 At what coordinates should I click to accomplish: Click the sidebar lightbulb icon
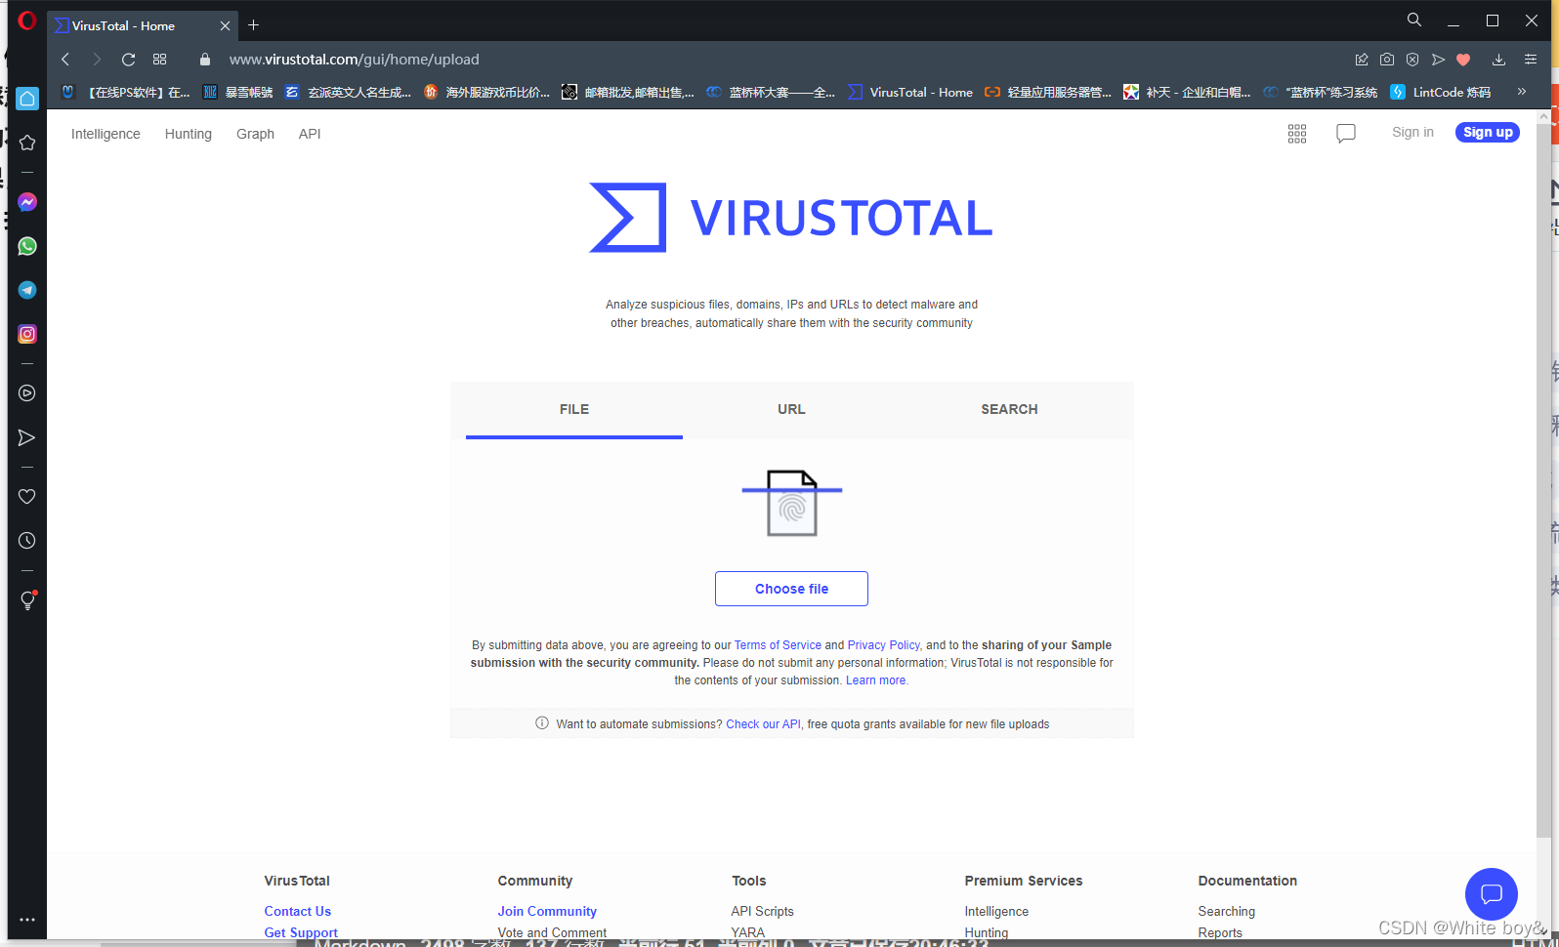pyautogui.click(x=27, y=600)
